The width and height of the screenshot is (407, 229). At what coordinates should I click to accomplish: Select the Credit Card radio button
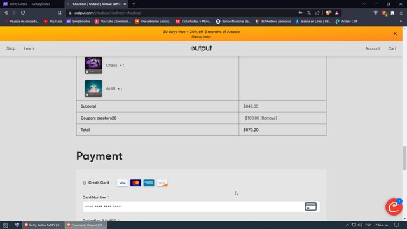click(85, 183)
